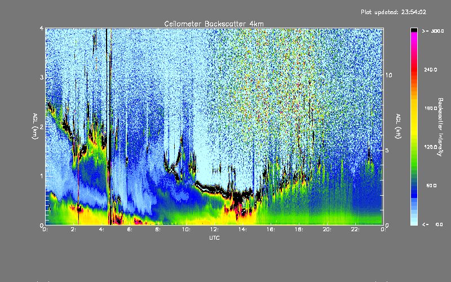
Task: Click the 18: hour tick label
Action: pos(299,230)
